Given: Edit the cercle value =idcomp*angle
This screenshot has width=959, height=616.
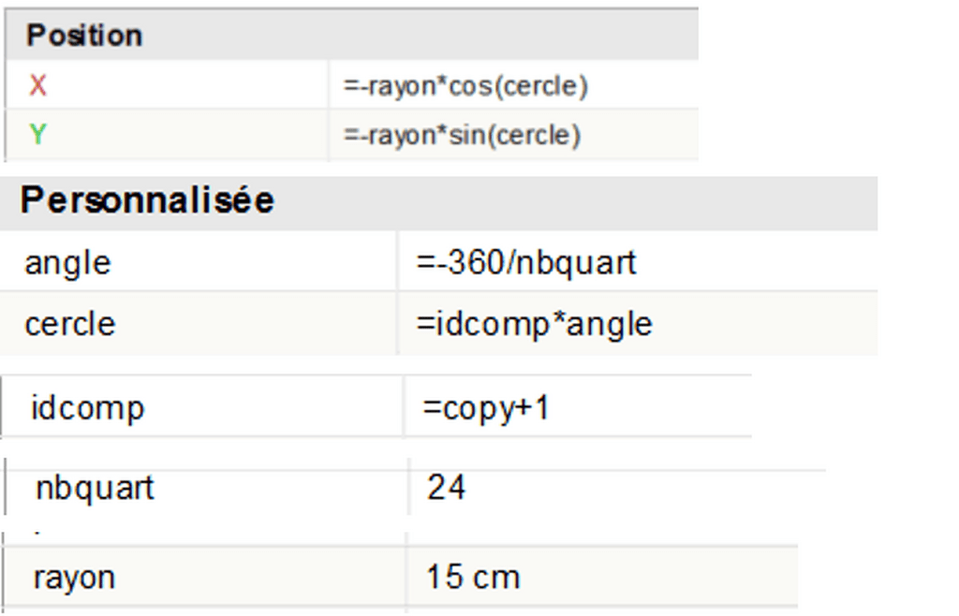Looking at the screenshot, I should tap(534, 324).
